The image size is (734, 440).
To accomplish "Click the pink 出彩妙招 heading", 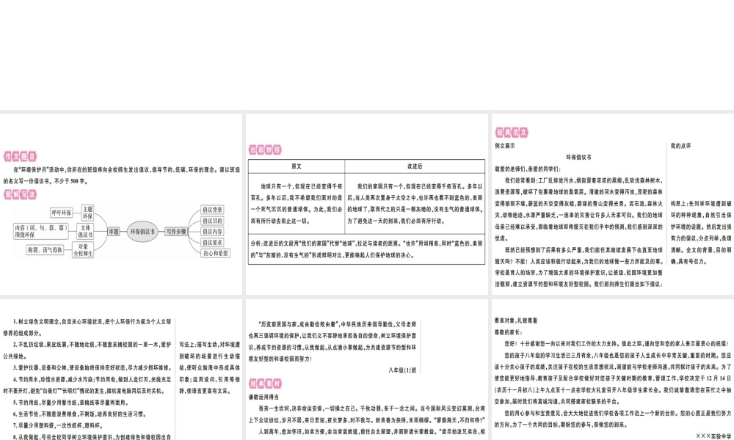I will click(266, 150).
